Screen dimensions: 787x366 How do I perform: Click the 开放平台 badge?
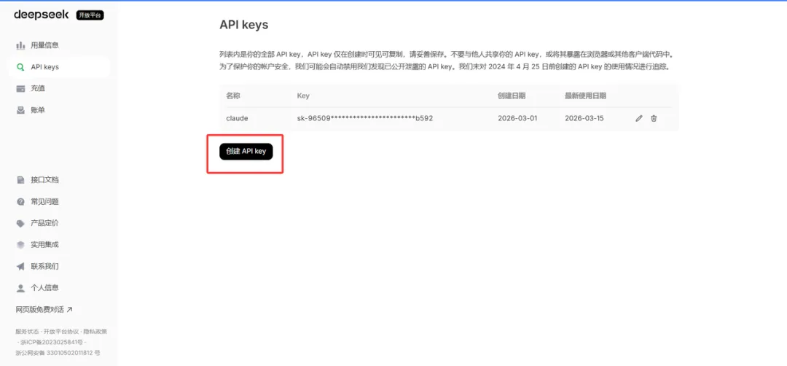(x=90, y=15)
